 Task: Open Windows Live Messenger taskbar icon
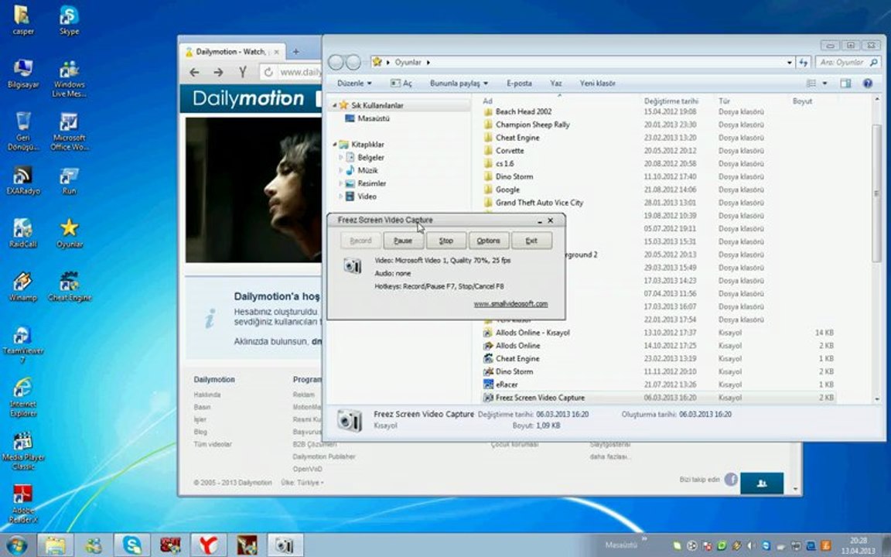point(93,545)
